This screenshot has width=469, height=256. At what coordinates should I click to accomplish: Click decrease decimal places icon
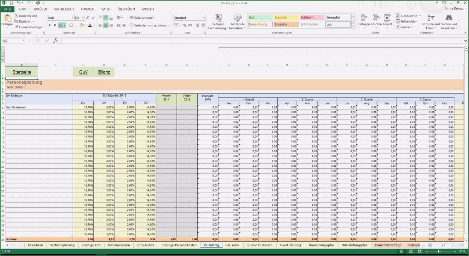coord(203,25)
